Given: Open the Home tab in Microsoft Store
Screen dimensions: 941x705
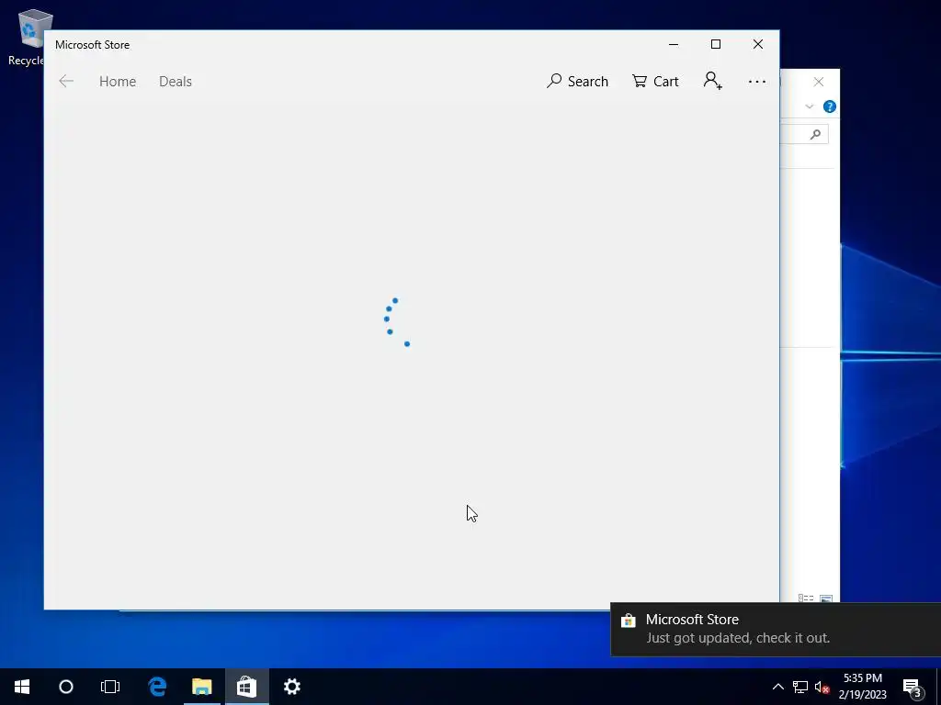Looking at the screenshot, I should [118, 82].
